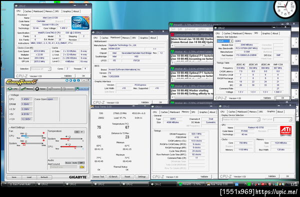This screenshot has width=300, height=197.
Task: Click the Core Speed value in CPU-Z
Action: point(39,51)
